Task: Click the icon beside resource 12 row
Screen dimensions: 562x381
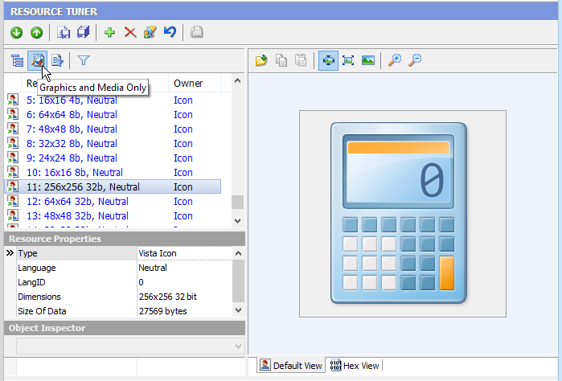Action: point(13,201)
